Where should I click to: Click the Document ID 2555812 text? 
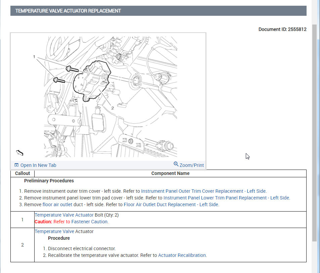coord(282,29)
